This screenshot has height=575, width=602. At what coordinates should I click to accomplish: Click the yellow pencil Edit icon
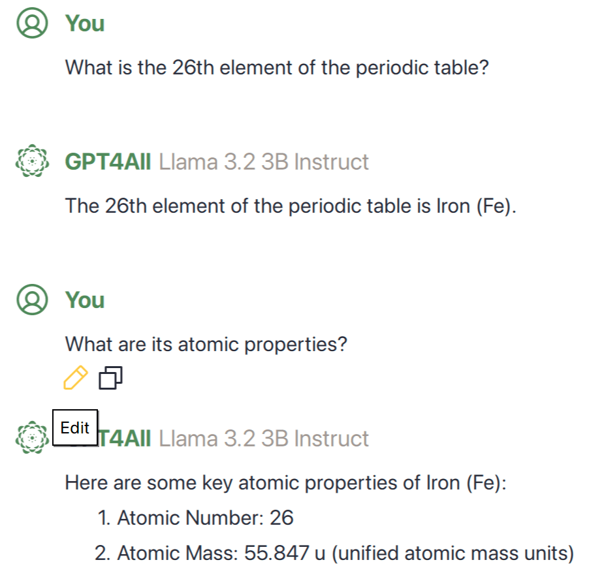(x=75, y=377)
